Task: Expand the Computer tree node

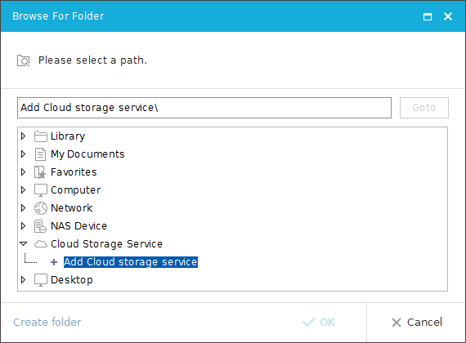Action: tap(23, 190)
